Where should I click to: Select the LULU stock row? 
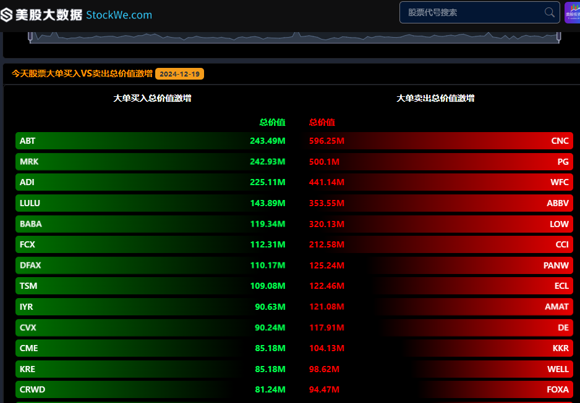coord(151,203)
